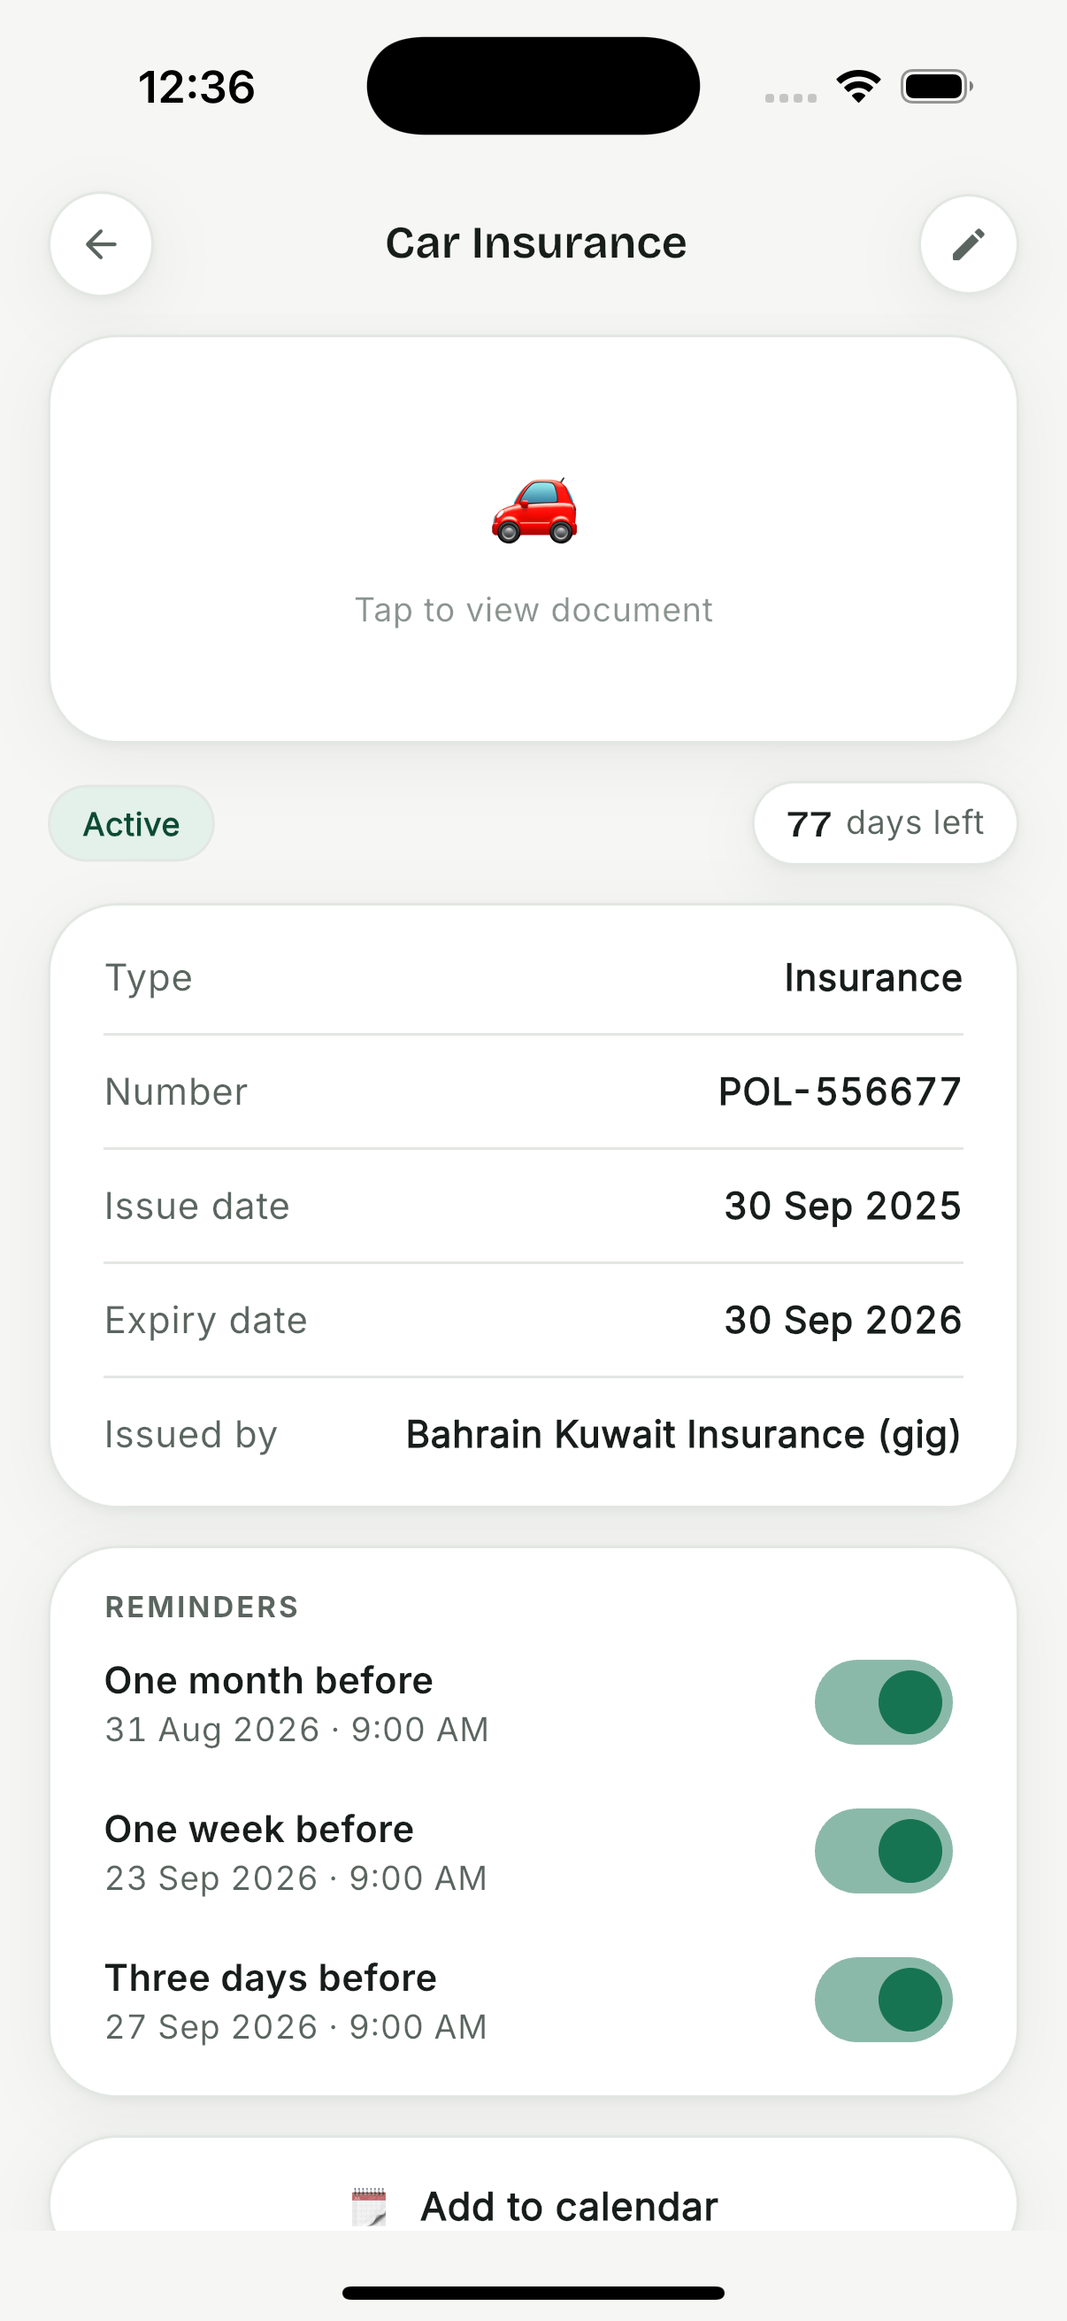Go back using the arrow button
This screenshot has width=1067, height=2321.
pyautogui.click(x=101, y=244)
